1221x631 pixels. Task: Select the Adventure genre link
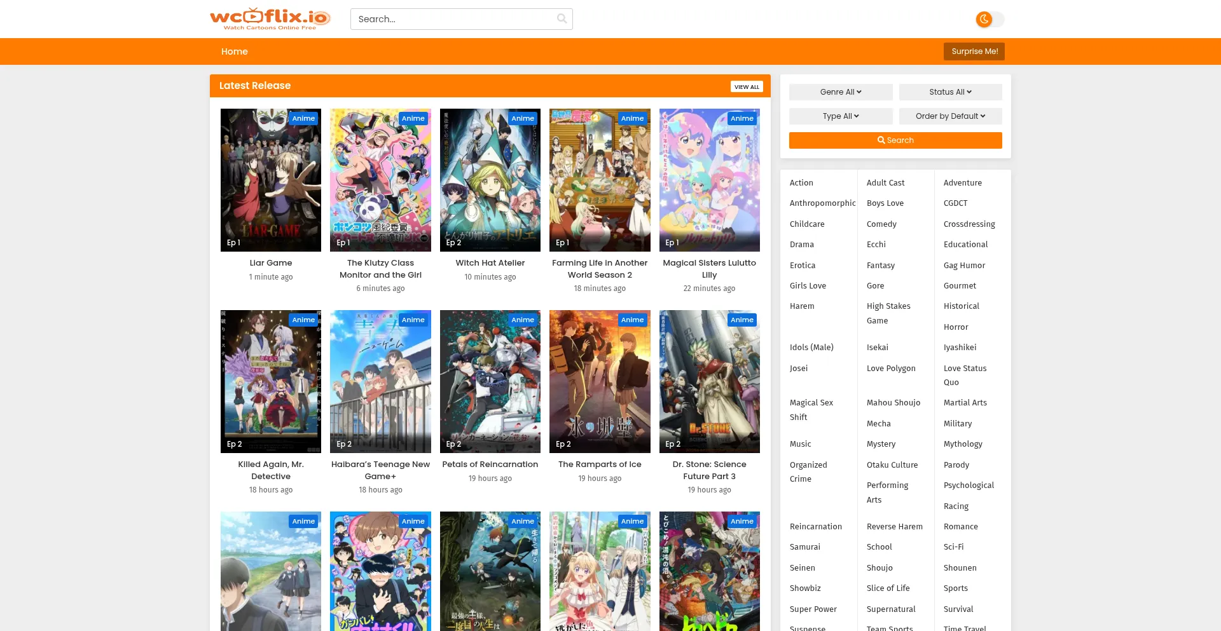point(963,183)
